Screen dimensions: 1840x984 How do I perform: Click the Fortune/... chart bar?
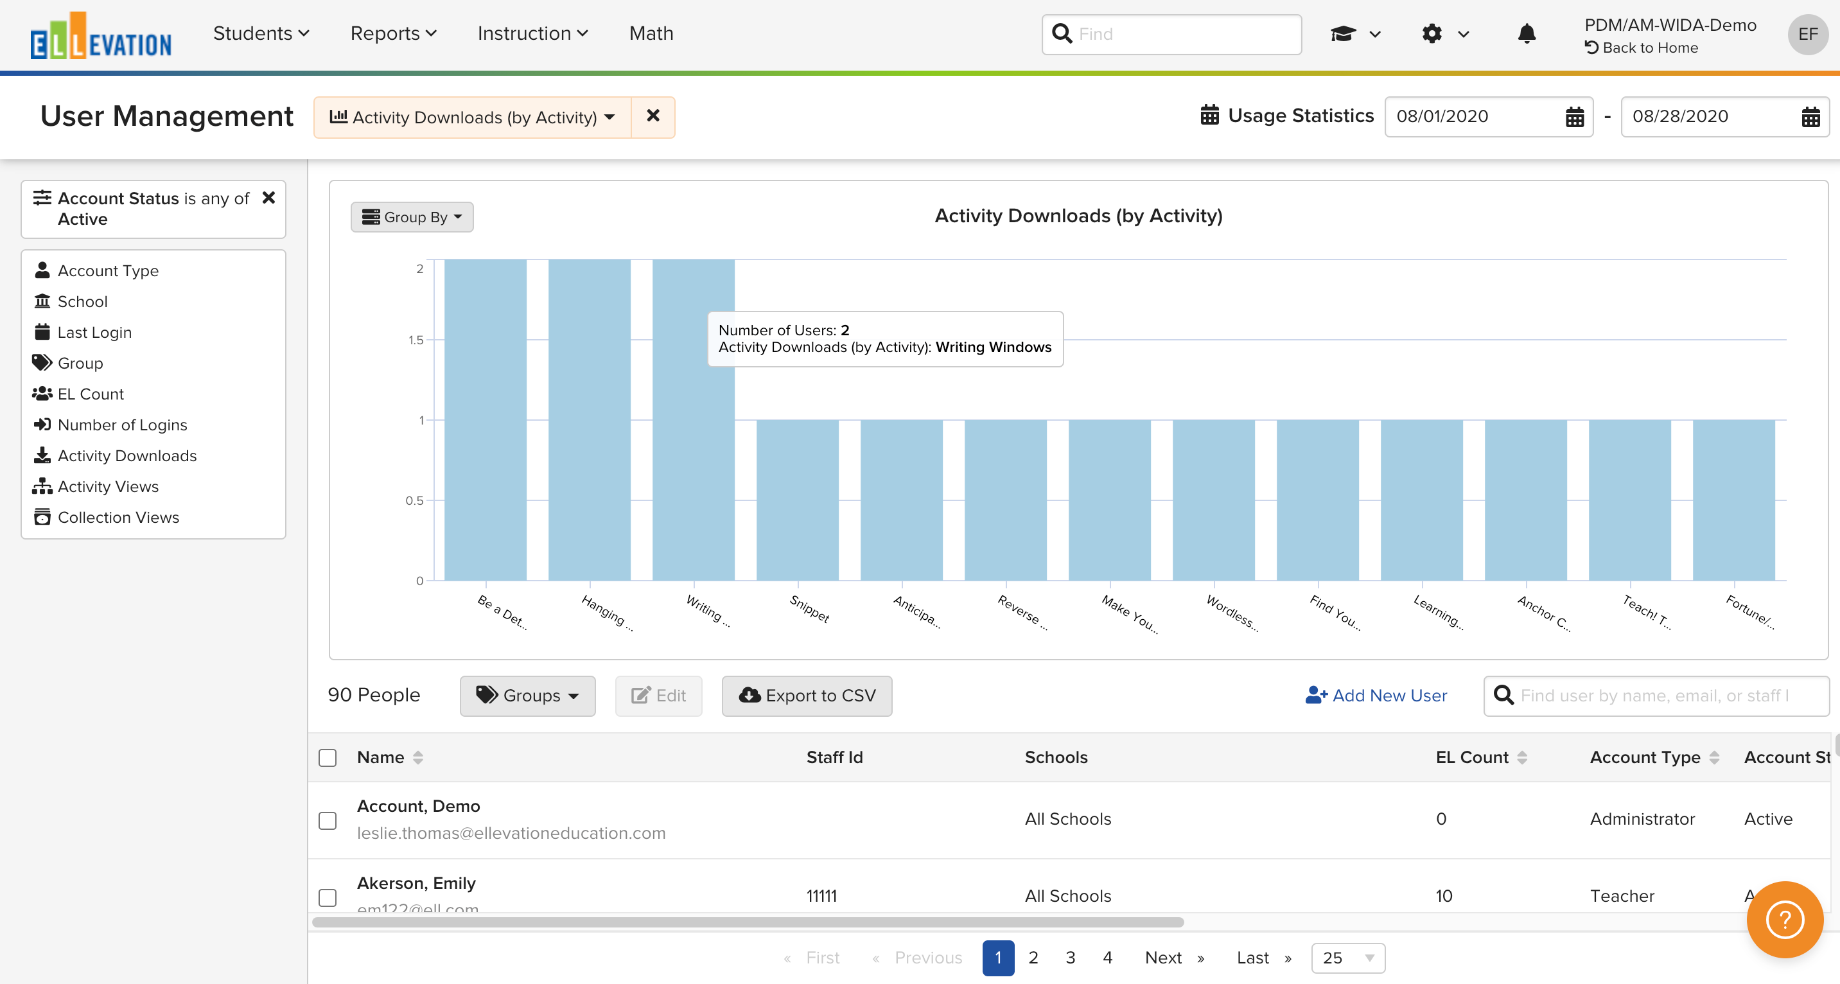click(1733, 500)
